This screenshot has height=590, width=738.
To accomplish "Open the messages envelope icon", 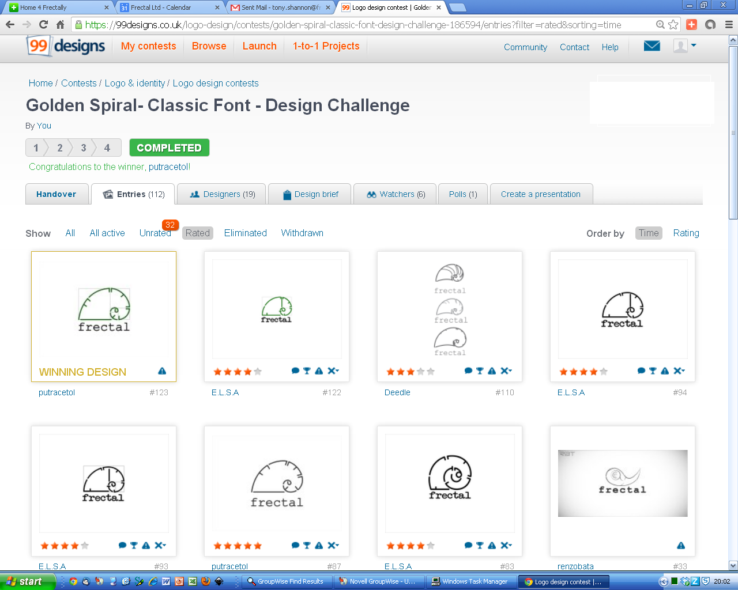I will [652, 46].
